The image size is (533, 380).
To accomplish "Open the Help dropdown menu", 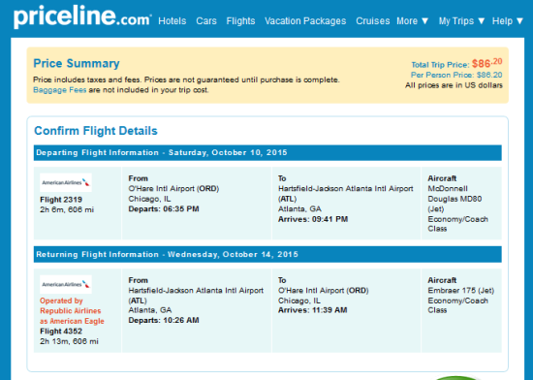I will 508,21.
